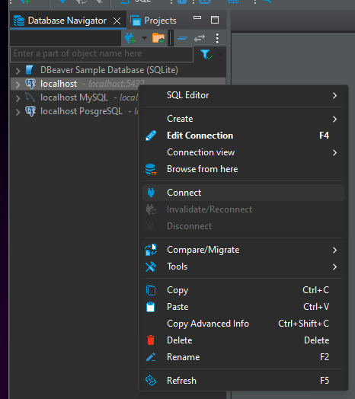Maximize the navigator panel
Screen dimensions: 355x399
point(215,20)
